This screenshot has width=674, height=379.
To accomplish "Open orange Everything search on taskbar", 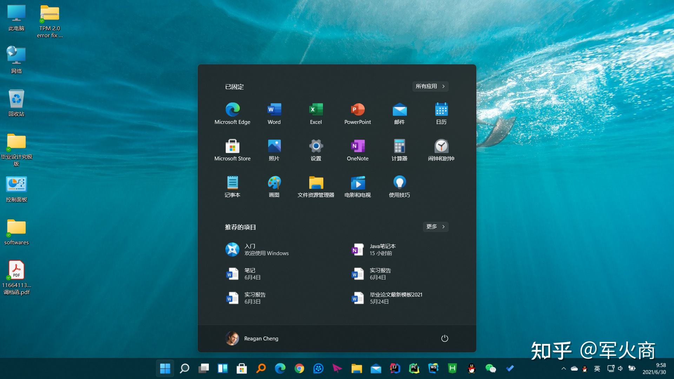I will (261, 368).
